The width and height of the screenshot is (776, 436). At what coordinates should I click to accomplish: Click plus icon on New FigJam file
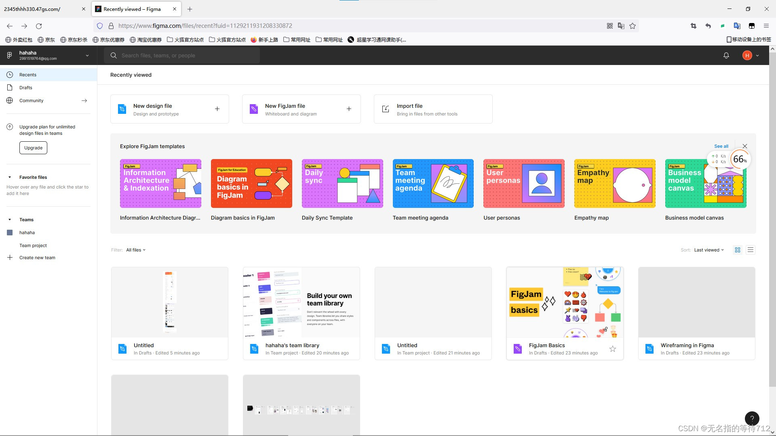click(x=349, y=109)
